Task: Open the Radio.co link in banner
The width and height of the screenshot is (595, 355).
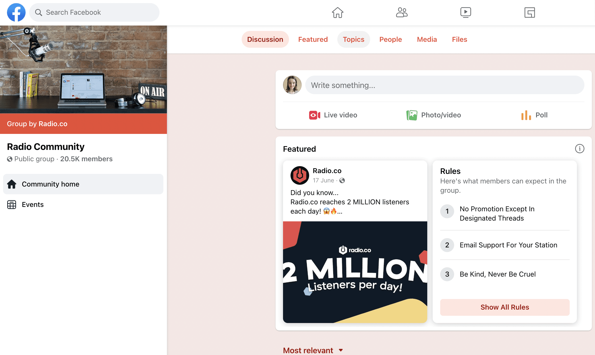Action: coord(53,124)
